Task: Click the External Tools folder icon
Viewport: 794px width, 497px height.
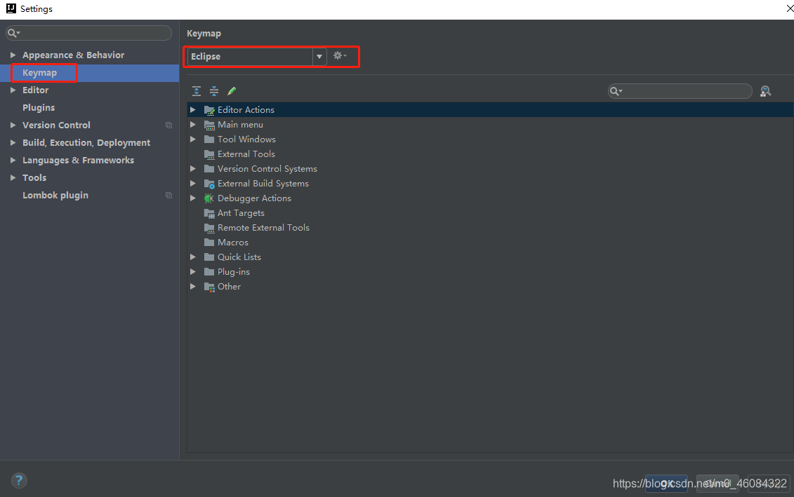Action: click(209, 154)
